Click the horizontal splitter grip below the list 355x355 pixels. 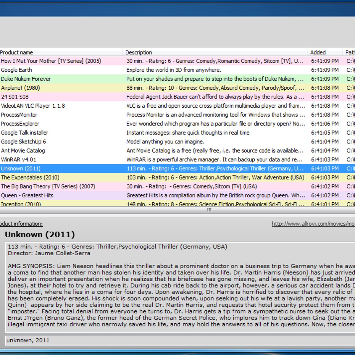(209, 210)
